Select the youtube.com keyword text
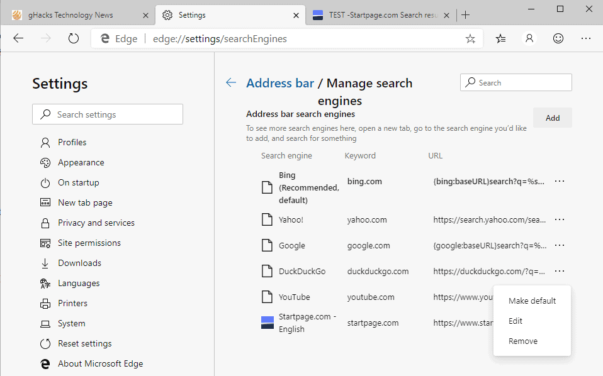This screenshot has height=376, width=603. 371,297
